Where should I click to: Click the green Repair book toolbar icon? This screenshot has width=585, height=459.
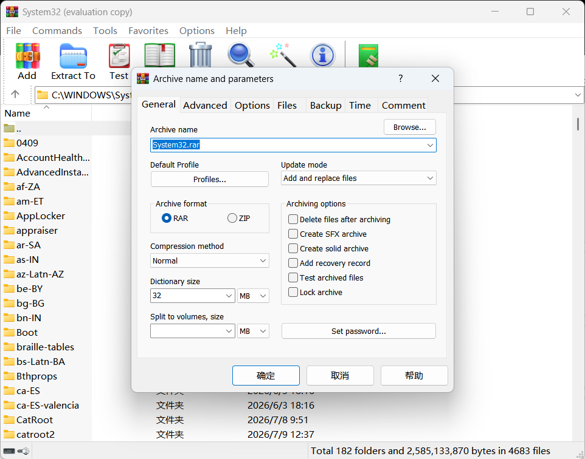[369, 55]
